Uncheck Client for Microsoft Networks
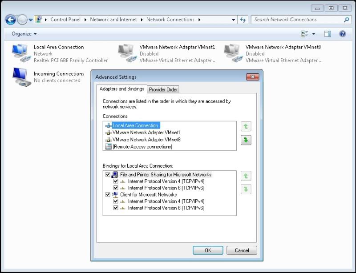 [108, 194]
